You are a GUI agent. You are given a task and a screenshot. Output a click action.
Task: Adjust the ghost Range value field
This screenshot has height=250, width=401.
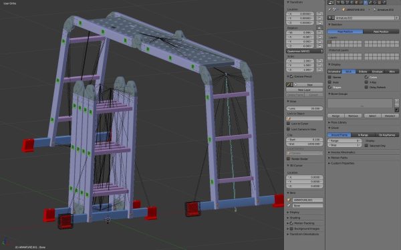click(344, 141)
